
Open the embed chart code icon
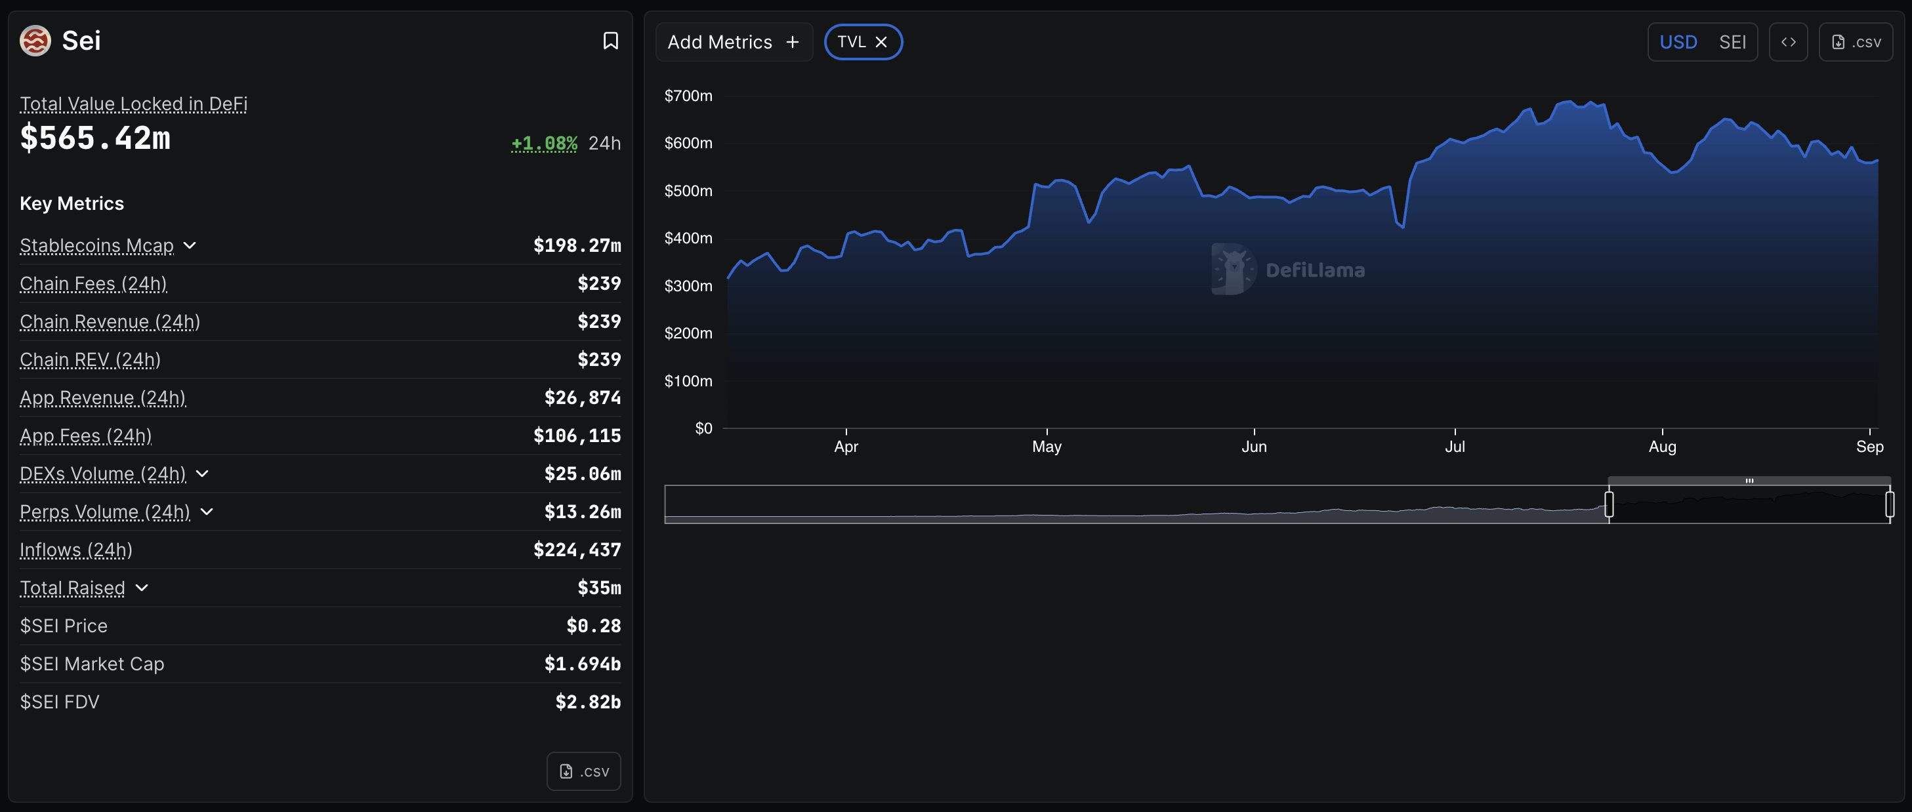pyautogui.click(x=1788, y=43)
